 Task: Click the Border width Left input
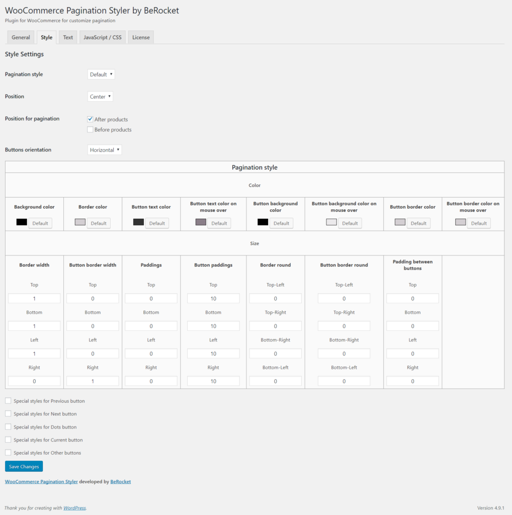tap(34, 354)
